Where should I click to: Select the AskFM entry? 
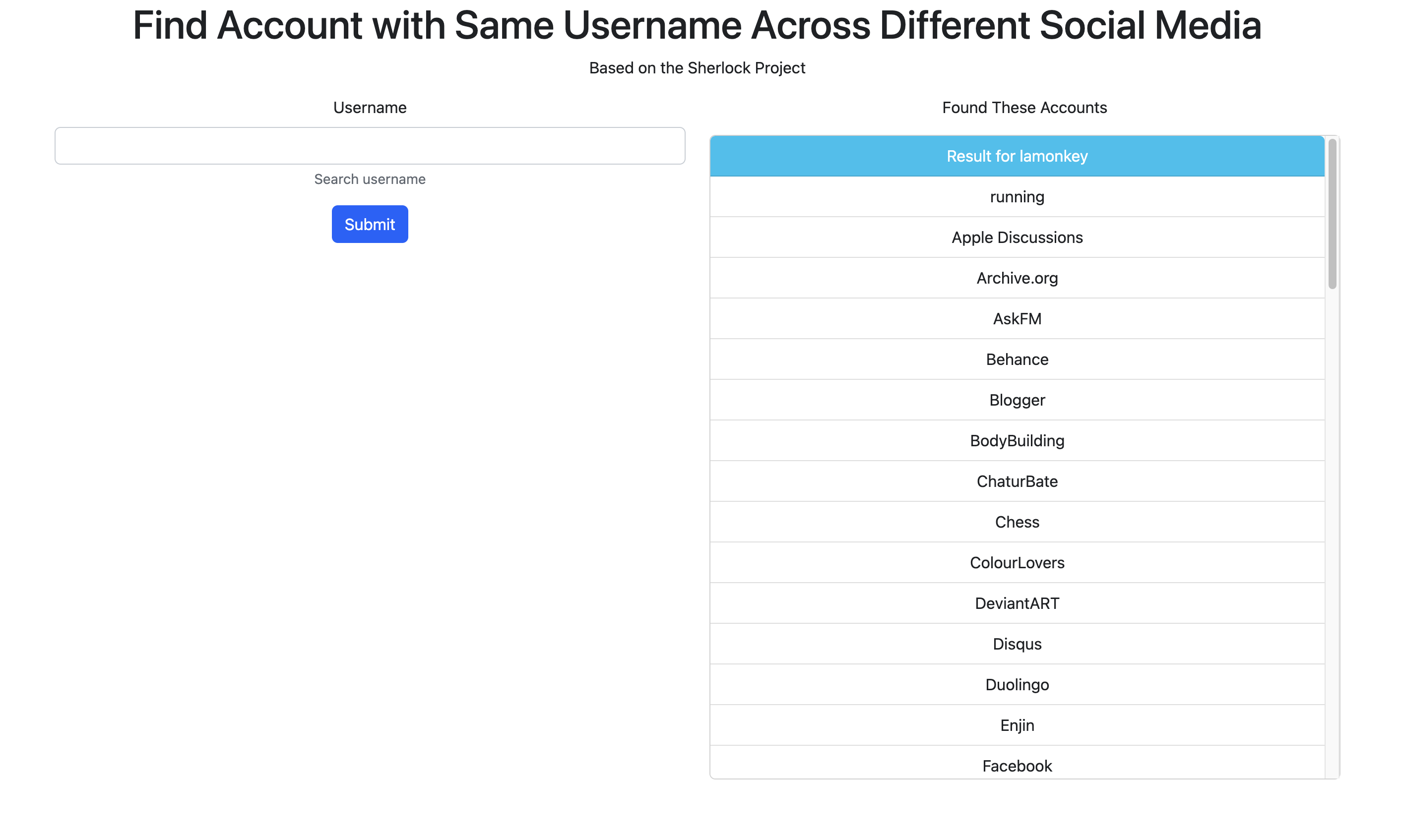[1017, 318]
